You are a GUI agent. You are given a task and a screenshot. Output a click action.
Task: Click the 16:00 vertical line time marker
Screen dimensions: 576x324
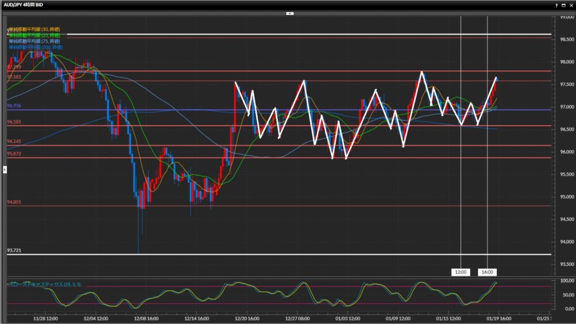(487, 272)
